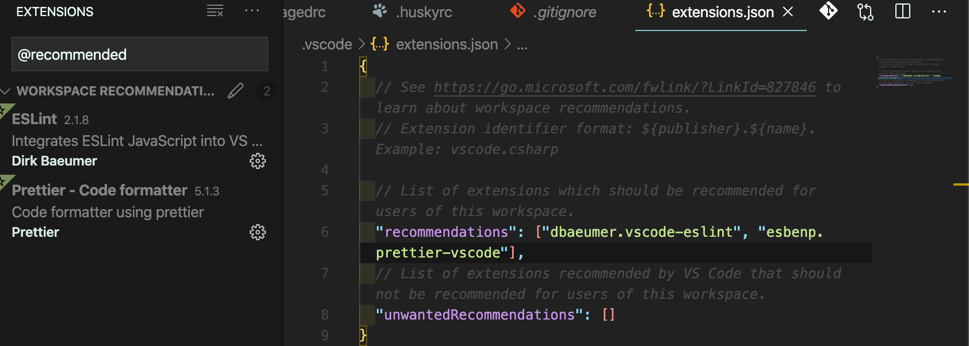Clear extensions search results icon

tap(215, 11)
